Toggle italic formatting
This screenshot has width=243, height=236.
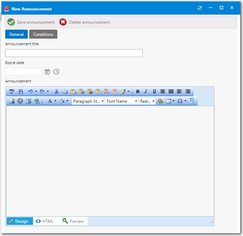coord(146,92)
